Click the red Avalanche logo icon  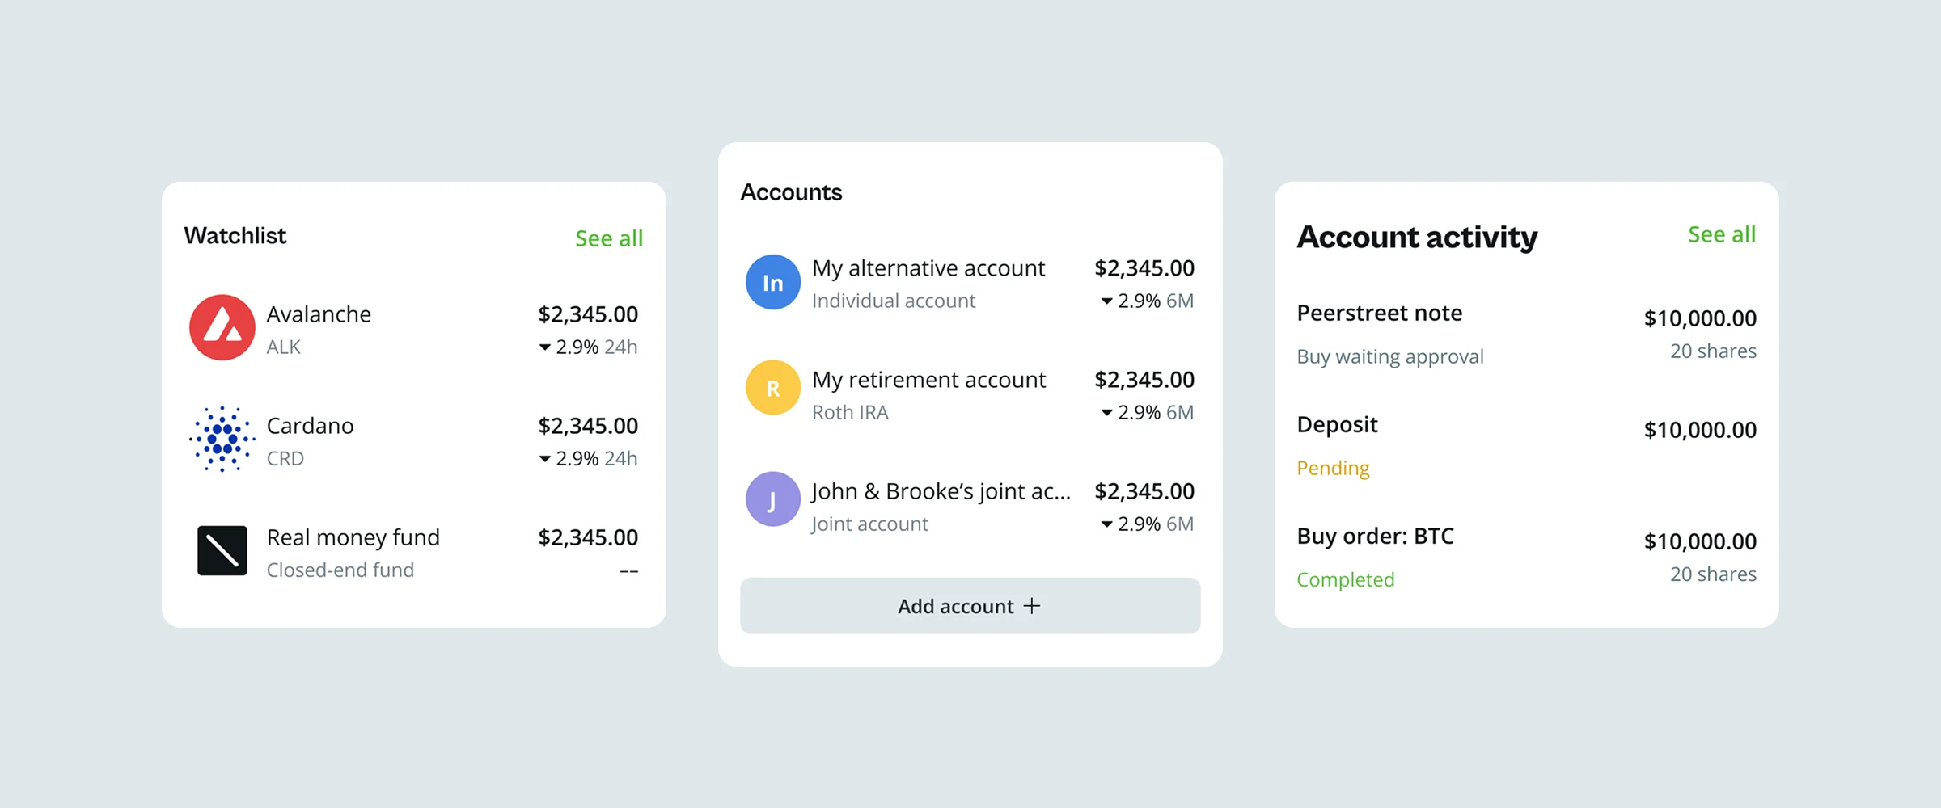[x=222, y=327]
